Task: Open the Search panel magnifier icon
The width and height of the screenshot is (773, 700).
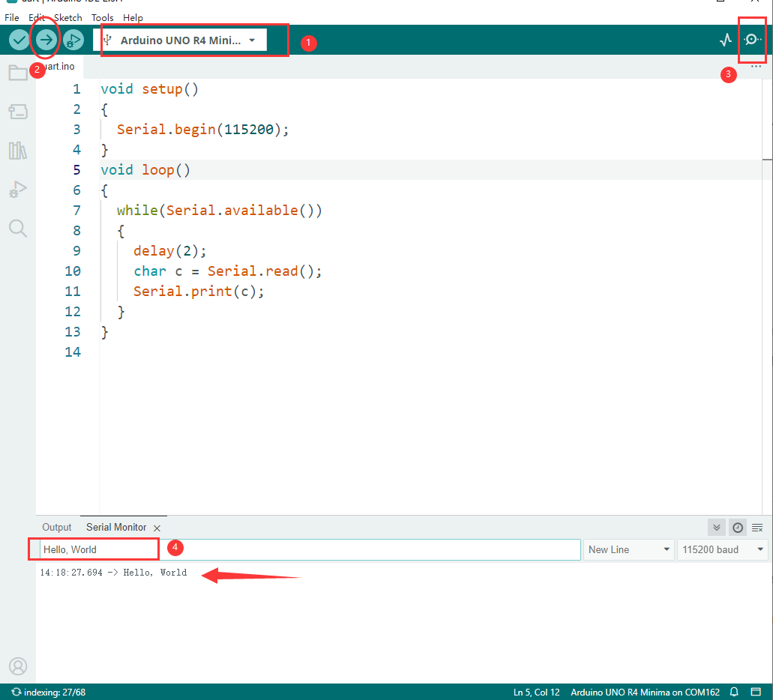Action: coord(18,229)
